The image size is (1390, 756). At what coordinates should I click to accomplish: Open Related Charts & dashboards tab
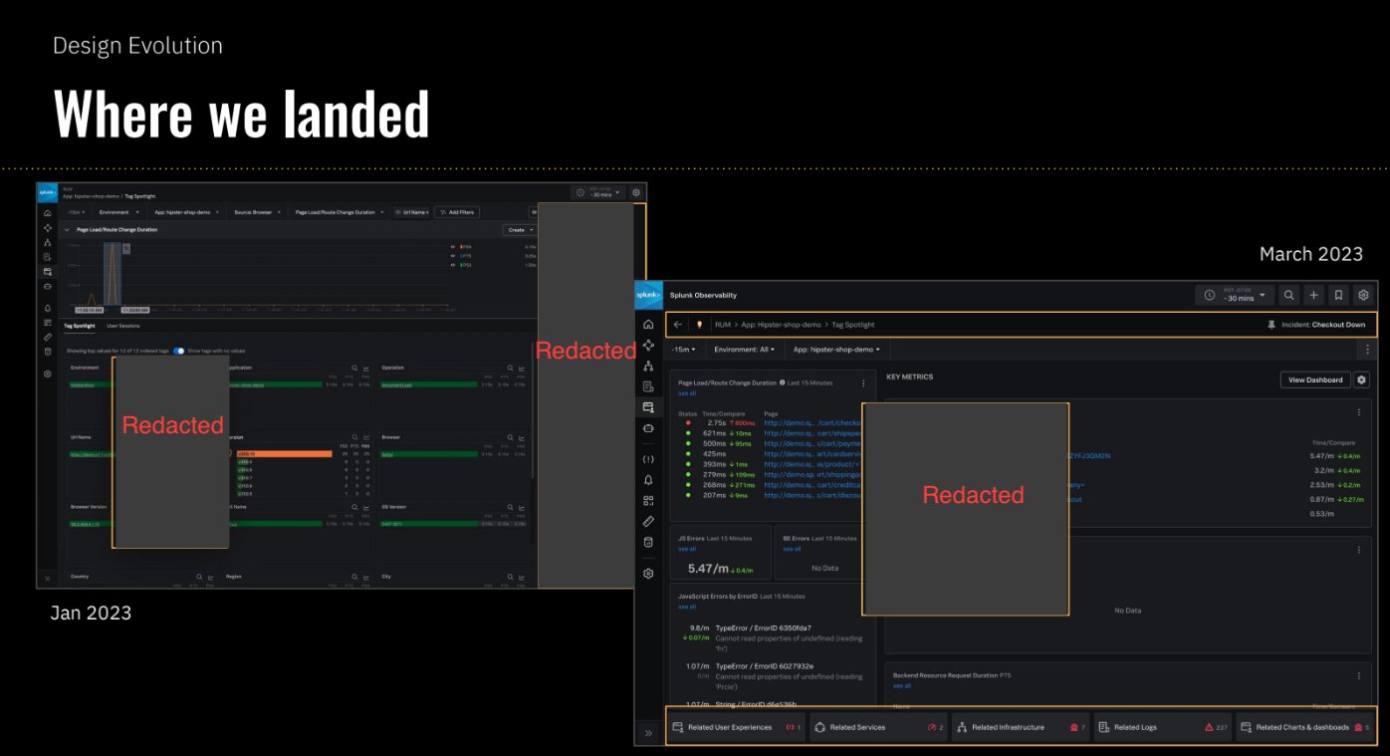click(x=1305, y=727)
